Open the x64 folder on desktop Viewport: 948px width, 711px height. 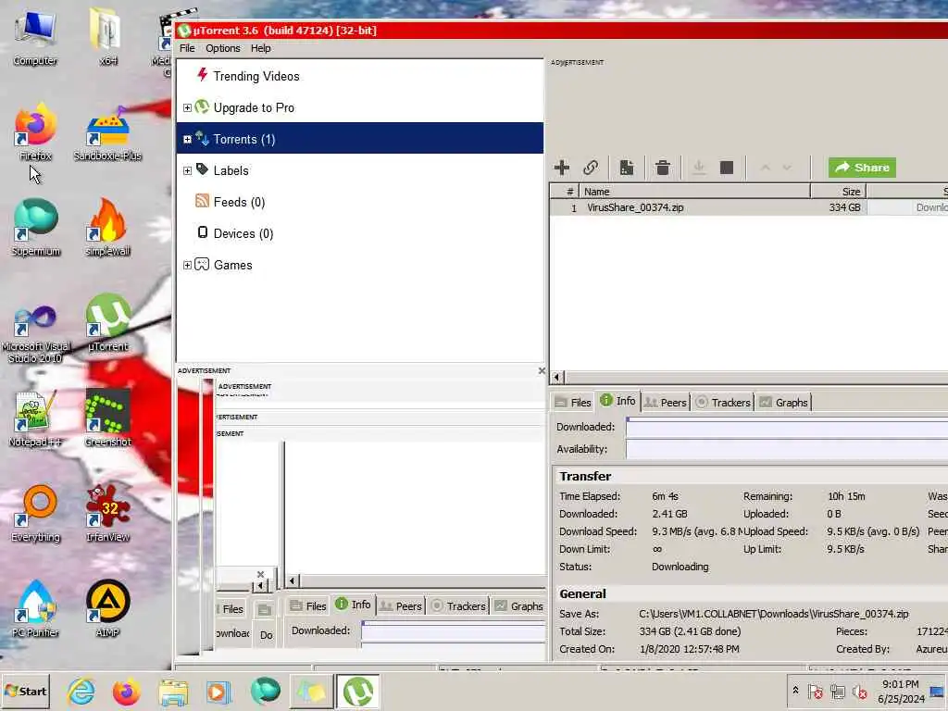coord(107,36)
